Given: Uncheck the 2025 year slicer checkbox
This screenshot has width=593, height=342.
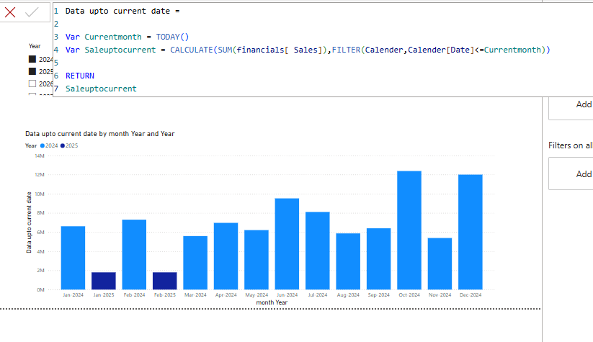Looking at the screenshot, I should click(32, 71).
